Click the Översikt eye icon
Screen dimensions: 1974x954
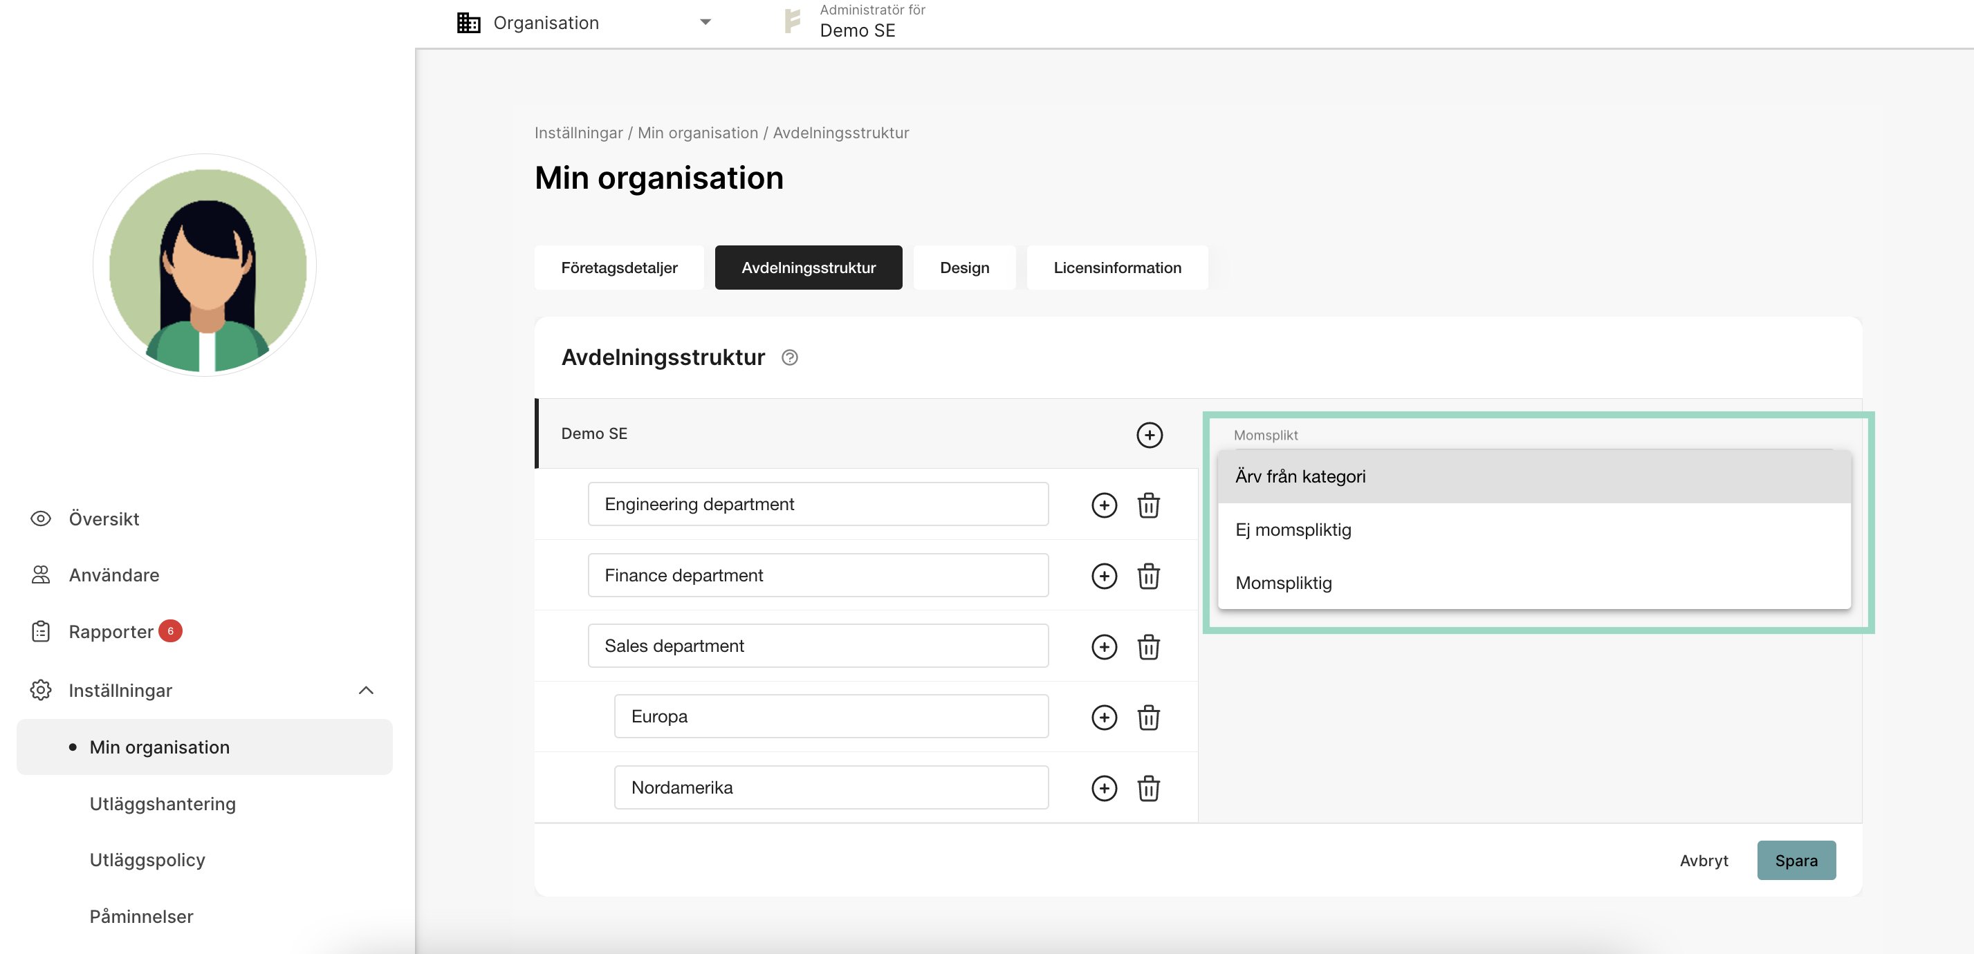(41, 518)
